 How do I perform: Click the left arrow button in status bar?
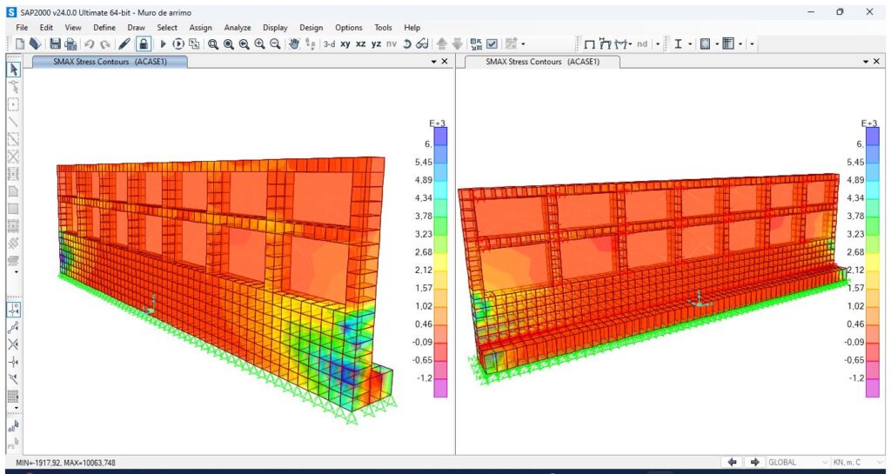click(x=733, y=463)
